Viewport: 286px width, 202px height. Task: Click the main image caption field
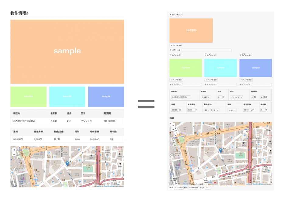tap(207, 50)
